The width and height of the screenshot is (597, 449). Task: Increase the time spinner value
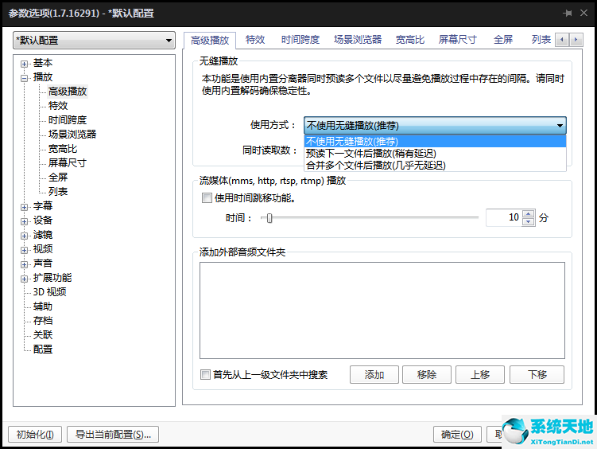[529, 213]
